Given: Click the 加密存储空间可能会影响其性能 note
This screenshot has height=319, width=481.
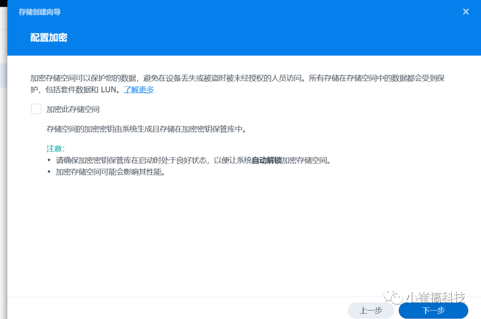Looking at the screenshot, I should [110, 172].
